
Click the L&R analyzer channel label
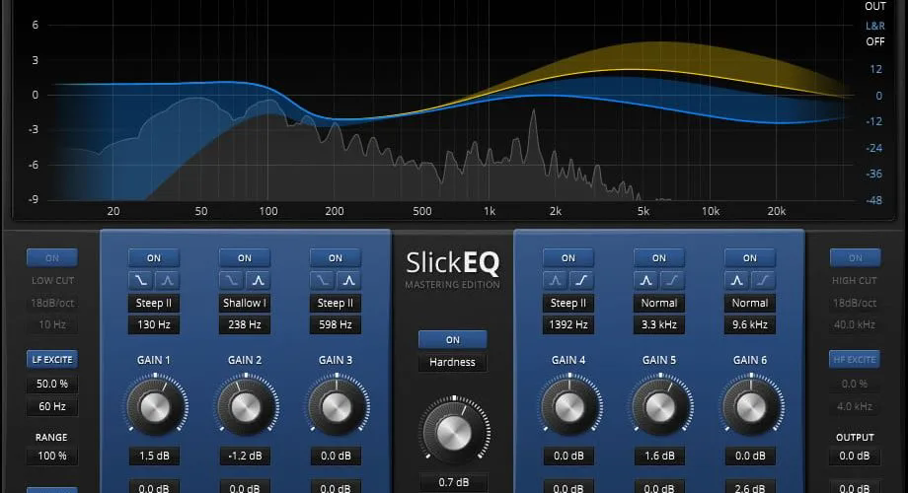(x=875, y=26)
